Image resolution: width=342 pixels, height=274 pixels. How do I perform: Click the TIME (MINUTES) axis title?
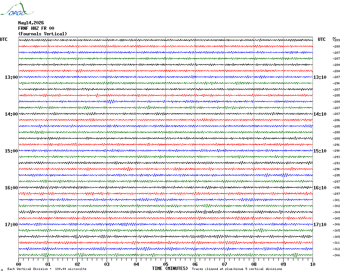[x=170, y=268]
